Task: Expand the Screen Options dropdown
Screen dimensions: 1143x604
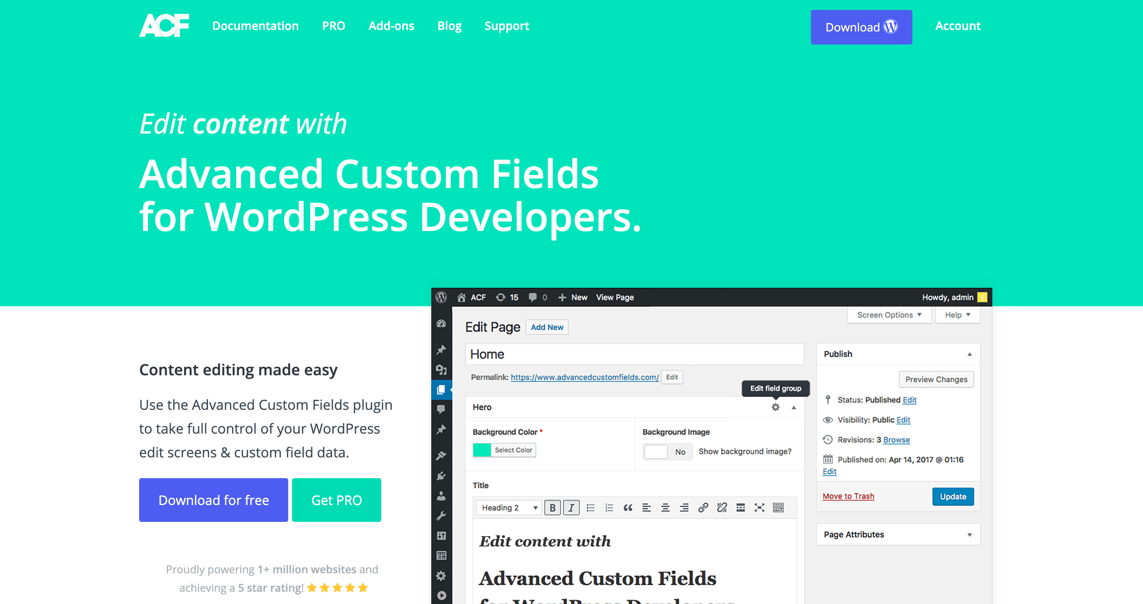Action: pos(889,315)
